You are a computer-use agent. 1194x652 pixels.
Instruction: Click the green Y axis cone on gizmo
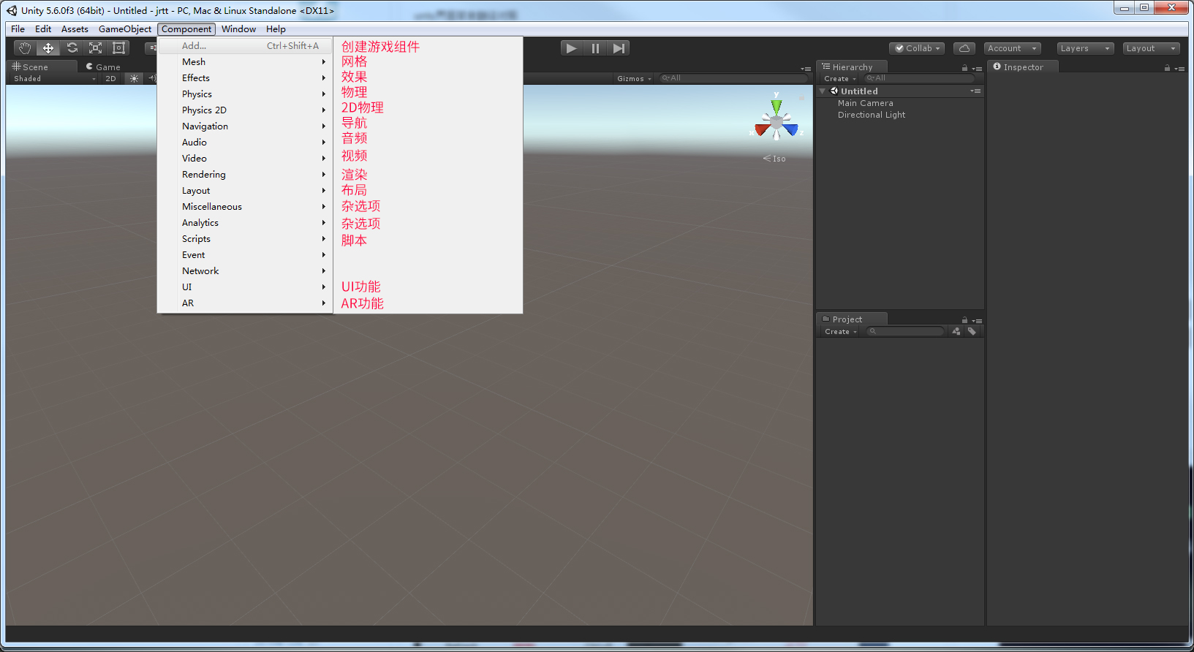point(777,106)
